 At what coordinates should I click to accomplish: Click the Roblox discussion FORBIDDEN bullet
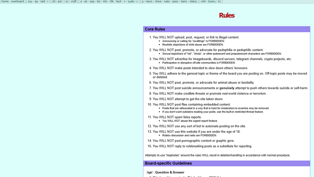189,136
